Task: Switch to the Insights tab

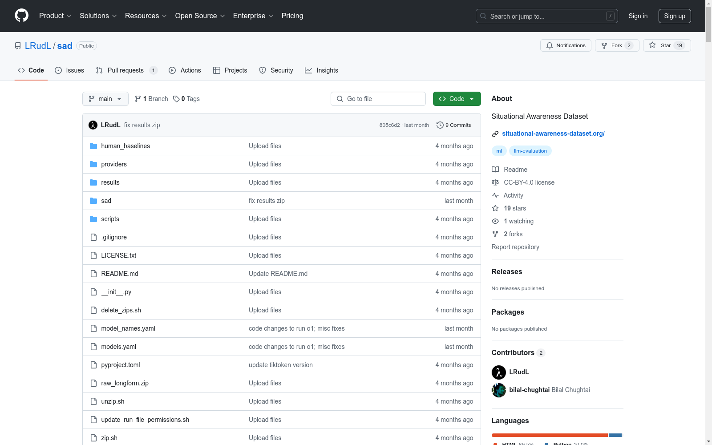Action: coord(321,70)
